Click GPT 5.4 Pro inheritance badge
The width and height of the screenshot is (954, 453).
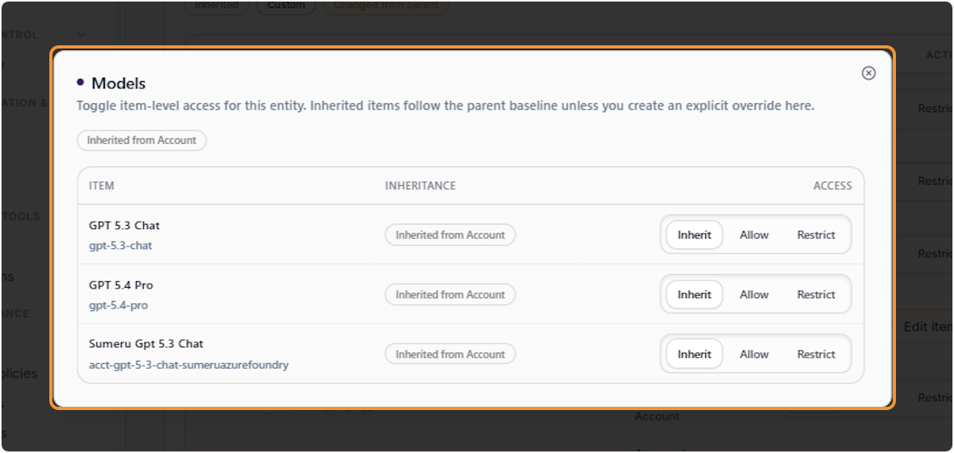[x=450, y=295]
